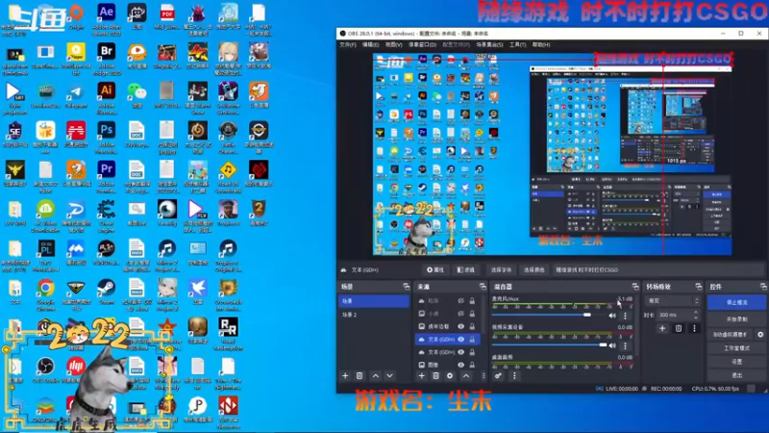The width and height of the screenshot is (769, 433).
Task: Click the 视频采集设备 volume slider handle
Action: pos(603,345)
